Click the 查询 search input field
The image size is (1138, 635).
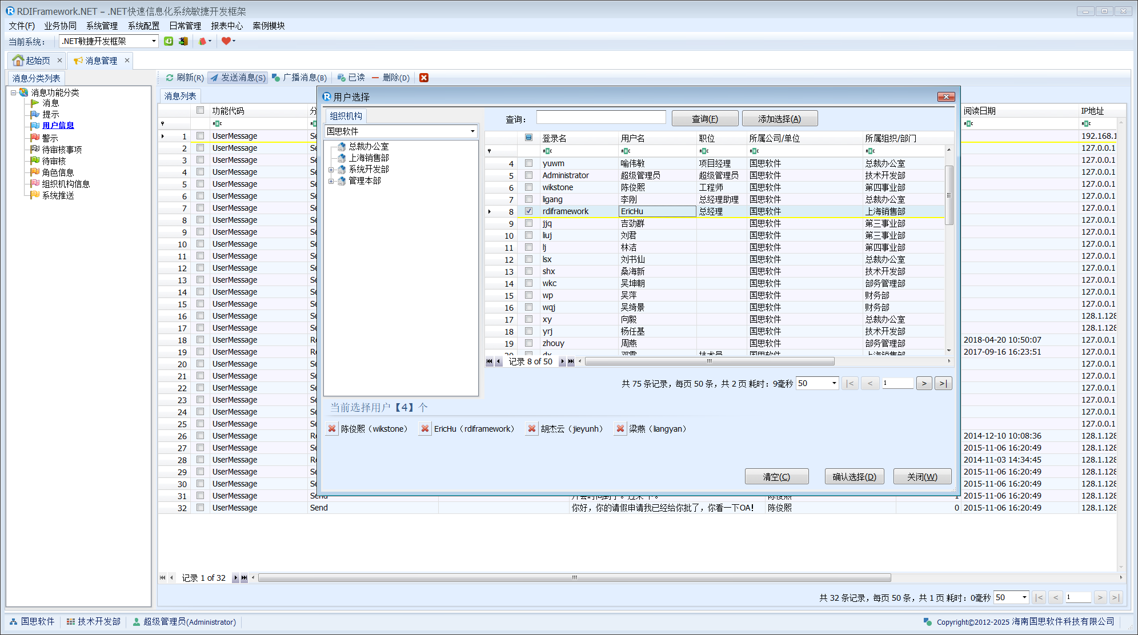(600, 118)
